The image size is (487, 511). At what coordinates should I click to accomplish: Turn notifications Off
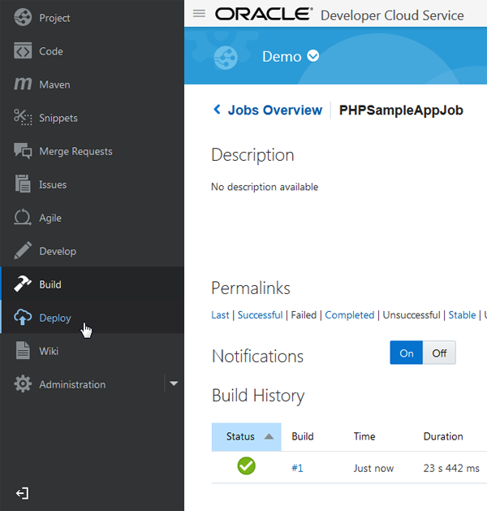click(x=439, y=353)
